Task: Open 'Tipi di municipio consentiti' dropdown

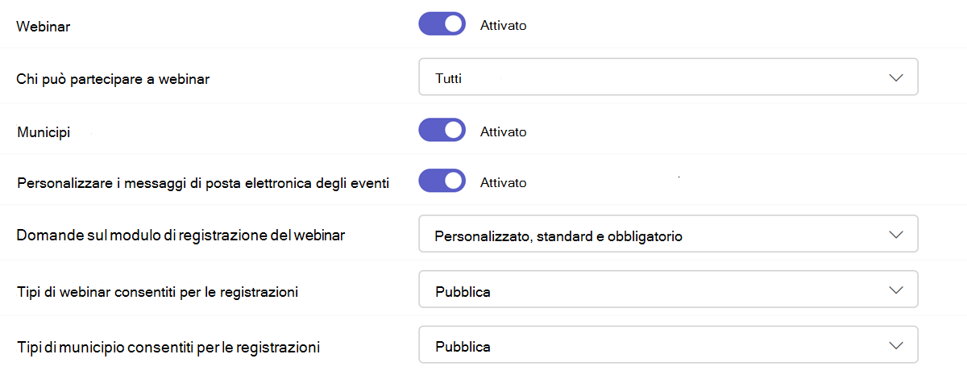Action: coord(668,346)
